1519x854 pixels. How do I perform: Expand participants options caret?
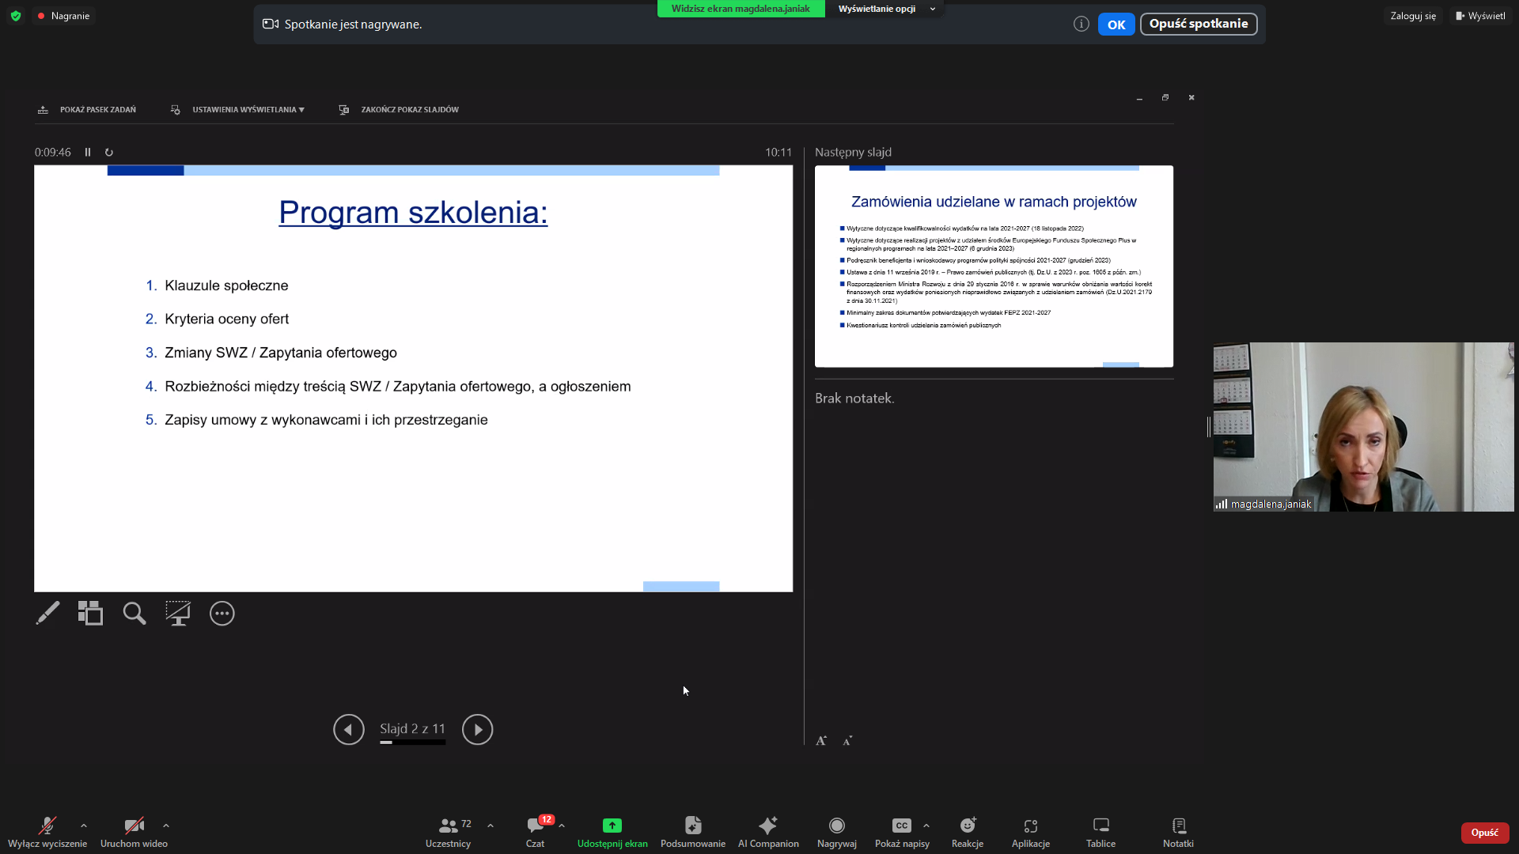point(491,826)
